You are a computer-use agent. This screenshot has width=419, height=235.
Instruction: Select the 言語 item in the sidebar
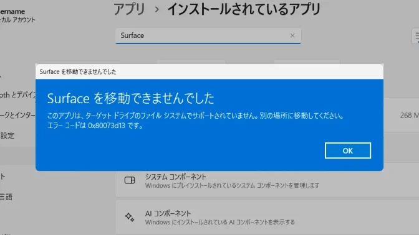tap(6, 197)
